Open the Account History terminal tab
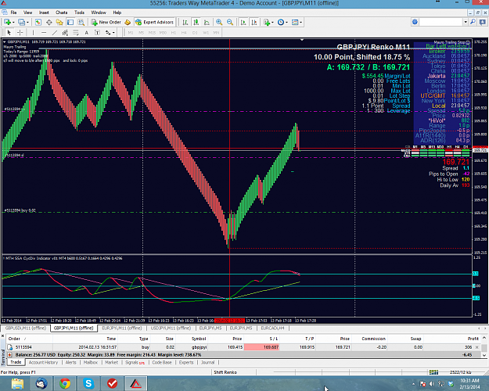This screenshot has width=489, height=391. [43, 362]
